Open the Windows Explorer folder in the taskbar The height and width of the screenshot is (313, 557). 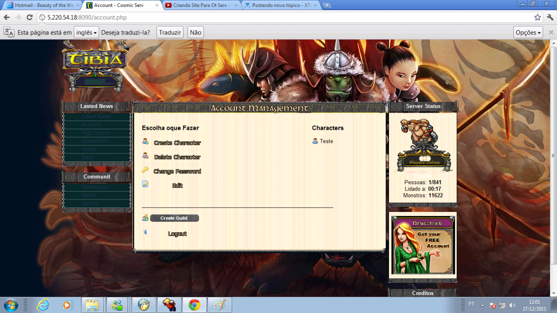[92, 305]
